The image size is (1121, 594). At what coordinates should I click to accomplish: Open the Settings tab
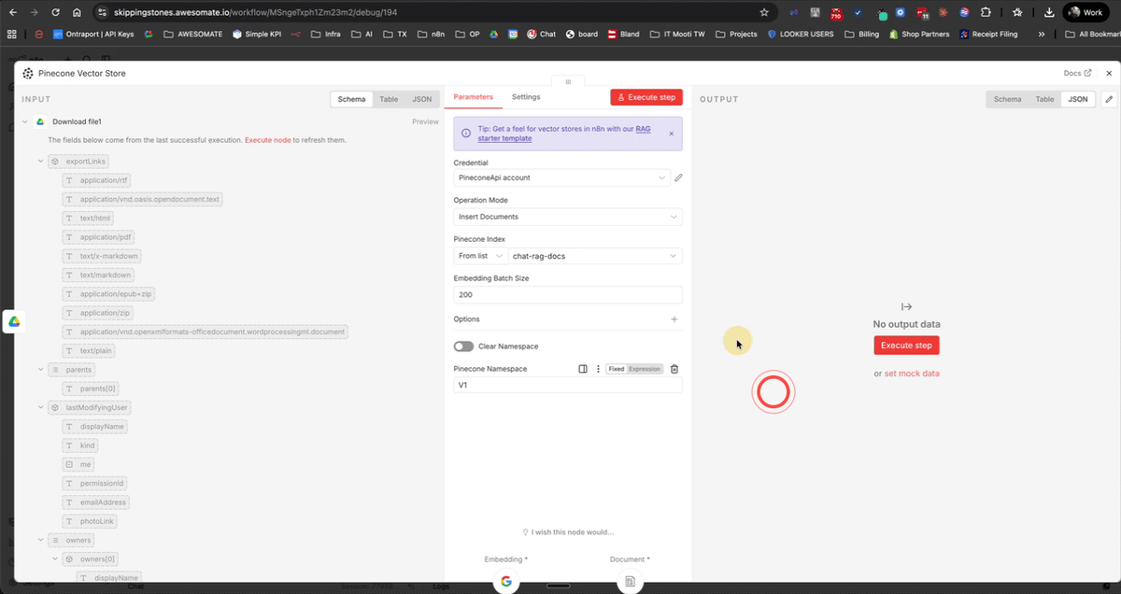(526, 97)
